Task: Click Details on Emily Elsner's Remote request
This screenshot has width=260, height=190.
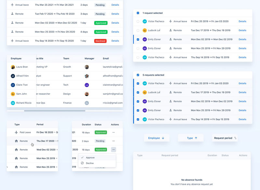Action: pos(243,39)
